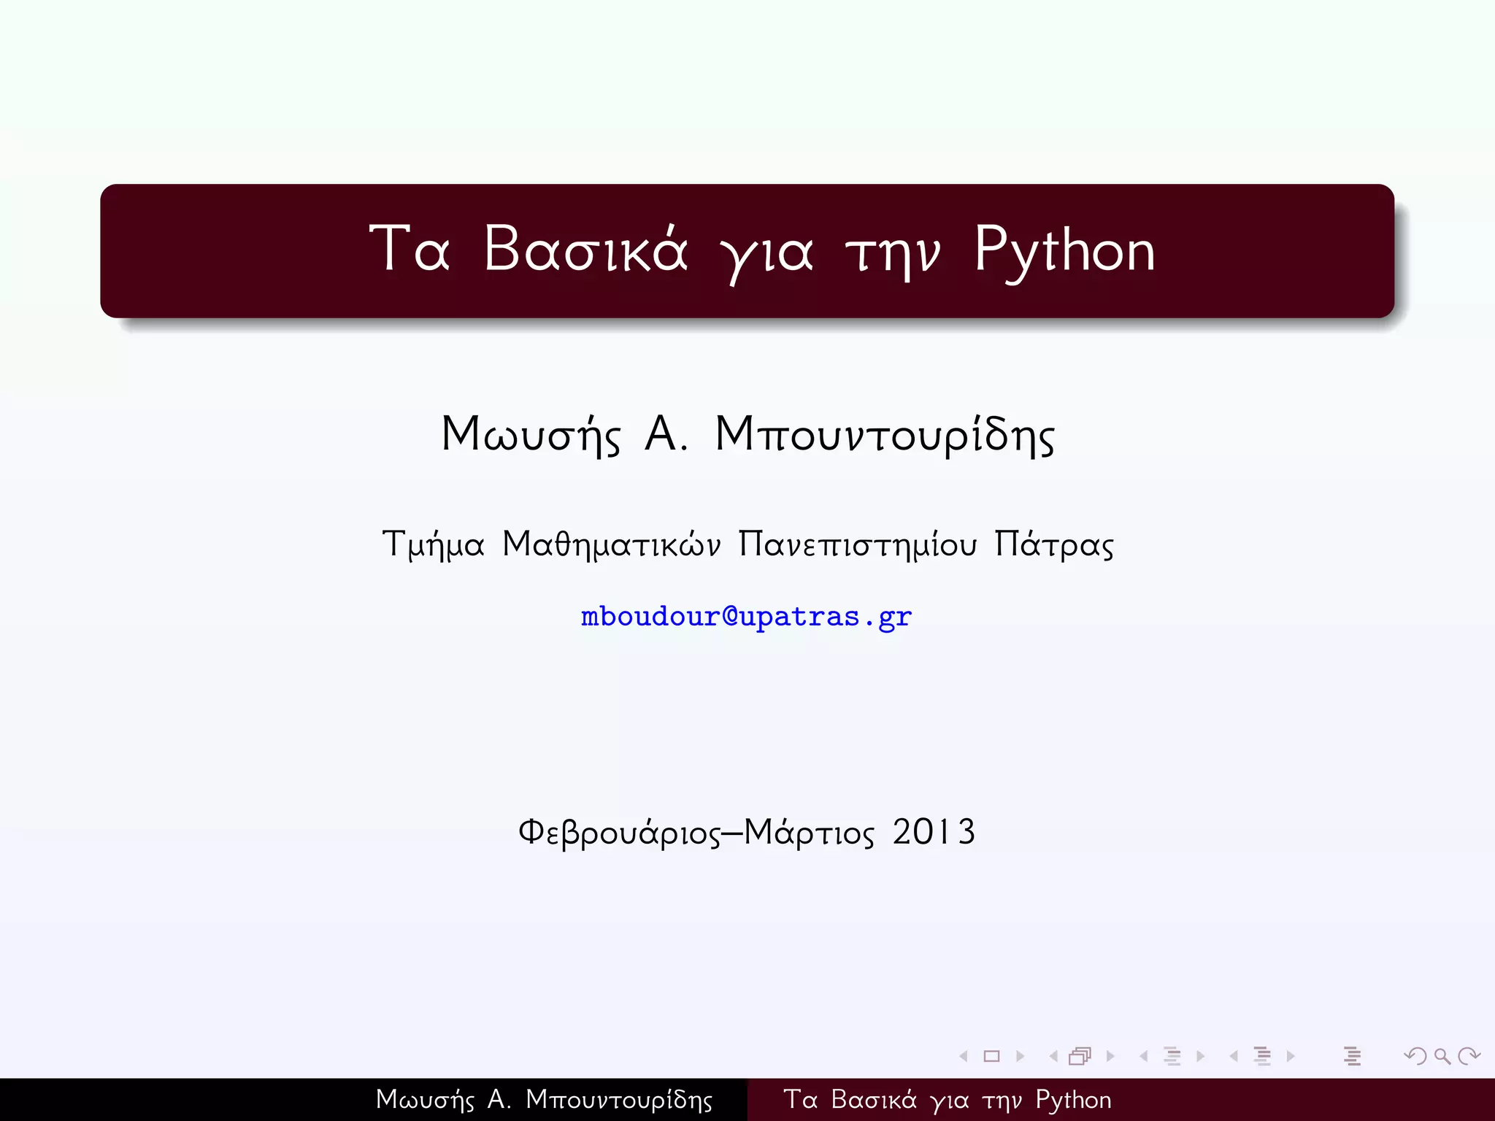
Task: Click the stacked frames navigation icon
Action: [x=1080, y=1056]
